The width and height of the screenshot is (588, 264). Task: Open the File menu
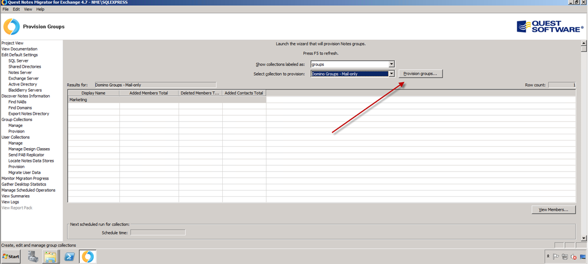click(6, 9)
